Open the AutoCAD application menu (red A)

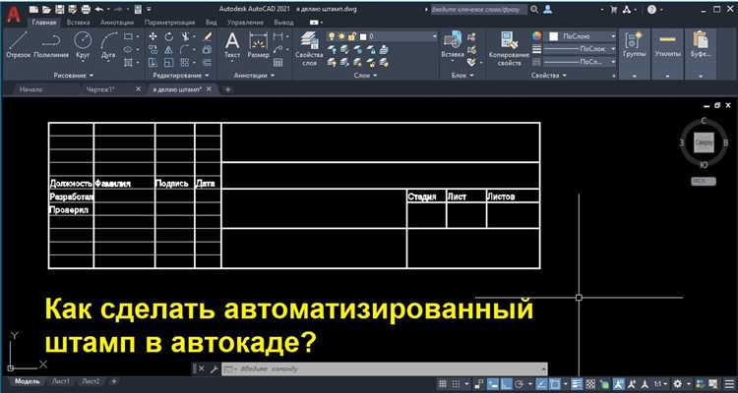[x=14, y=14]
